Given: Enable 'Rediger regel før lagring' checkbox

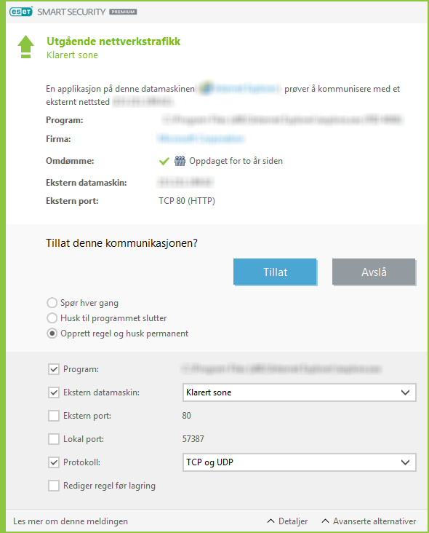Looking at the screenshot, I should pyautogui.click(x=54, y=486).
